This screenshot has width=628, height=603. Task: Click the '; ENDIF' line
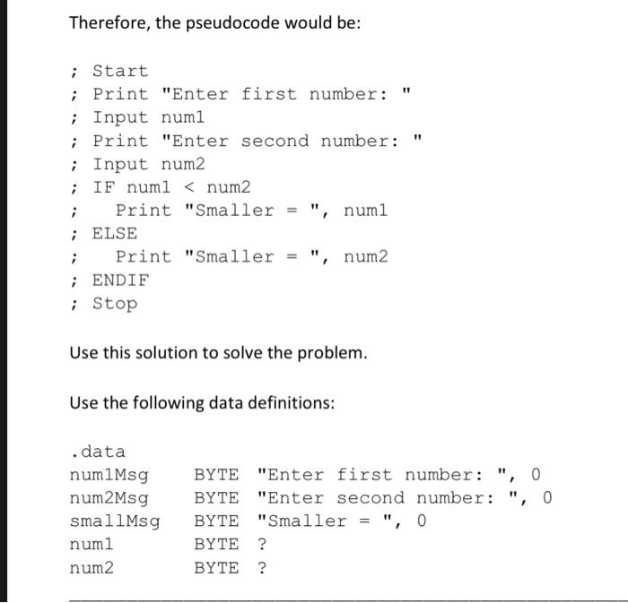coord(109,280)
